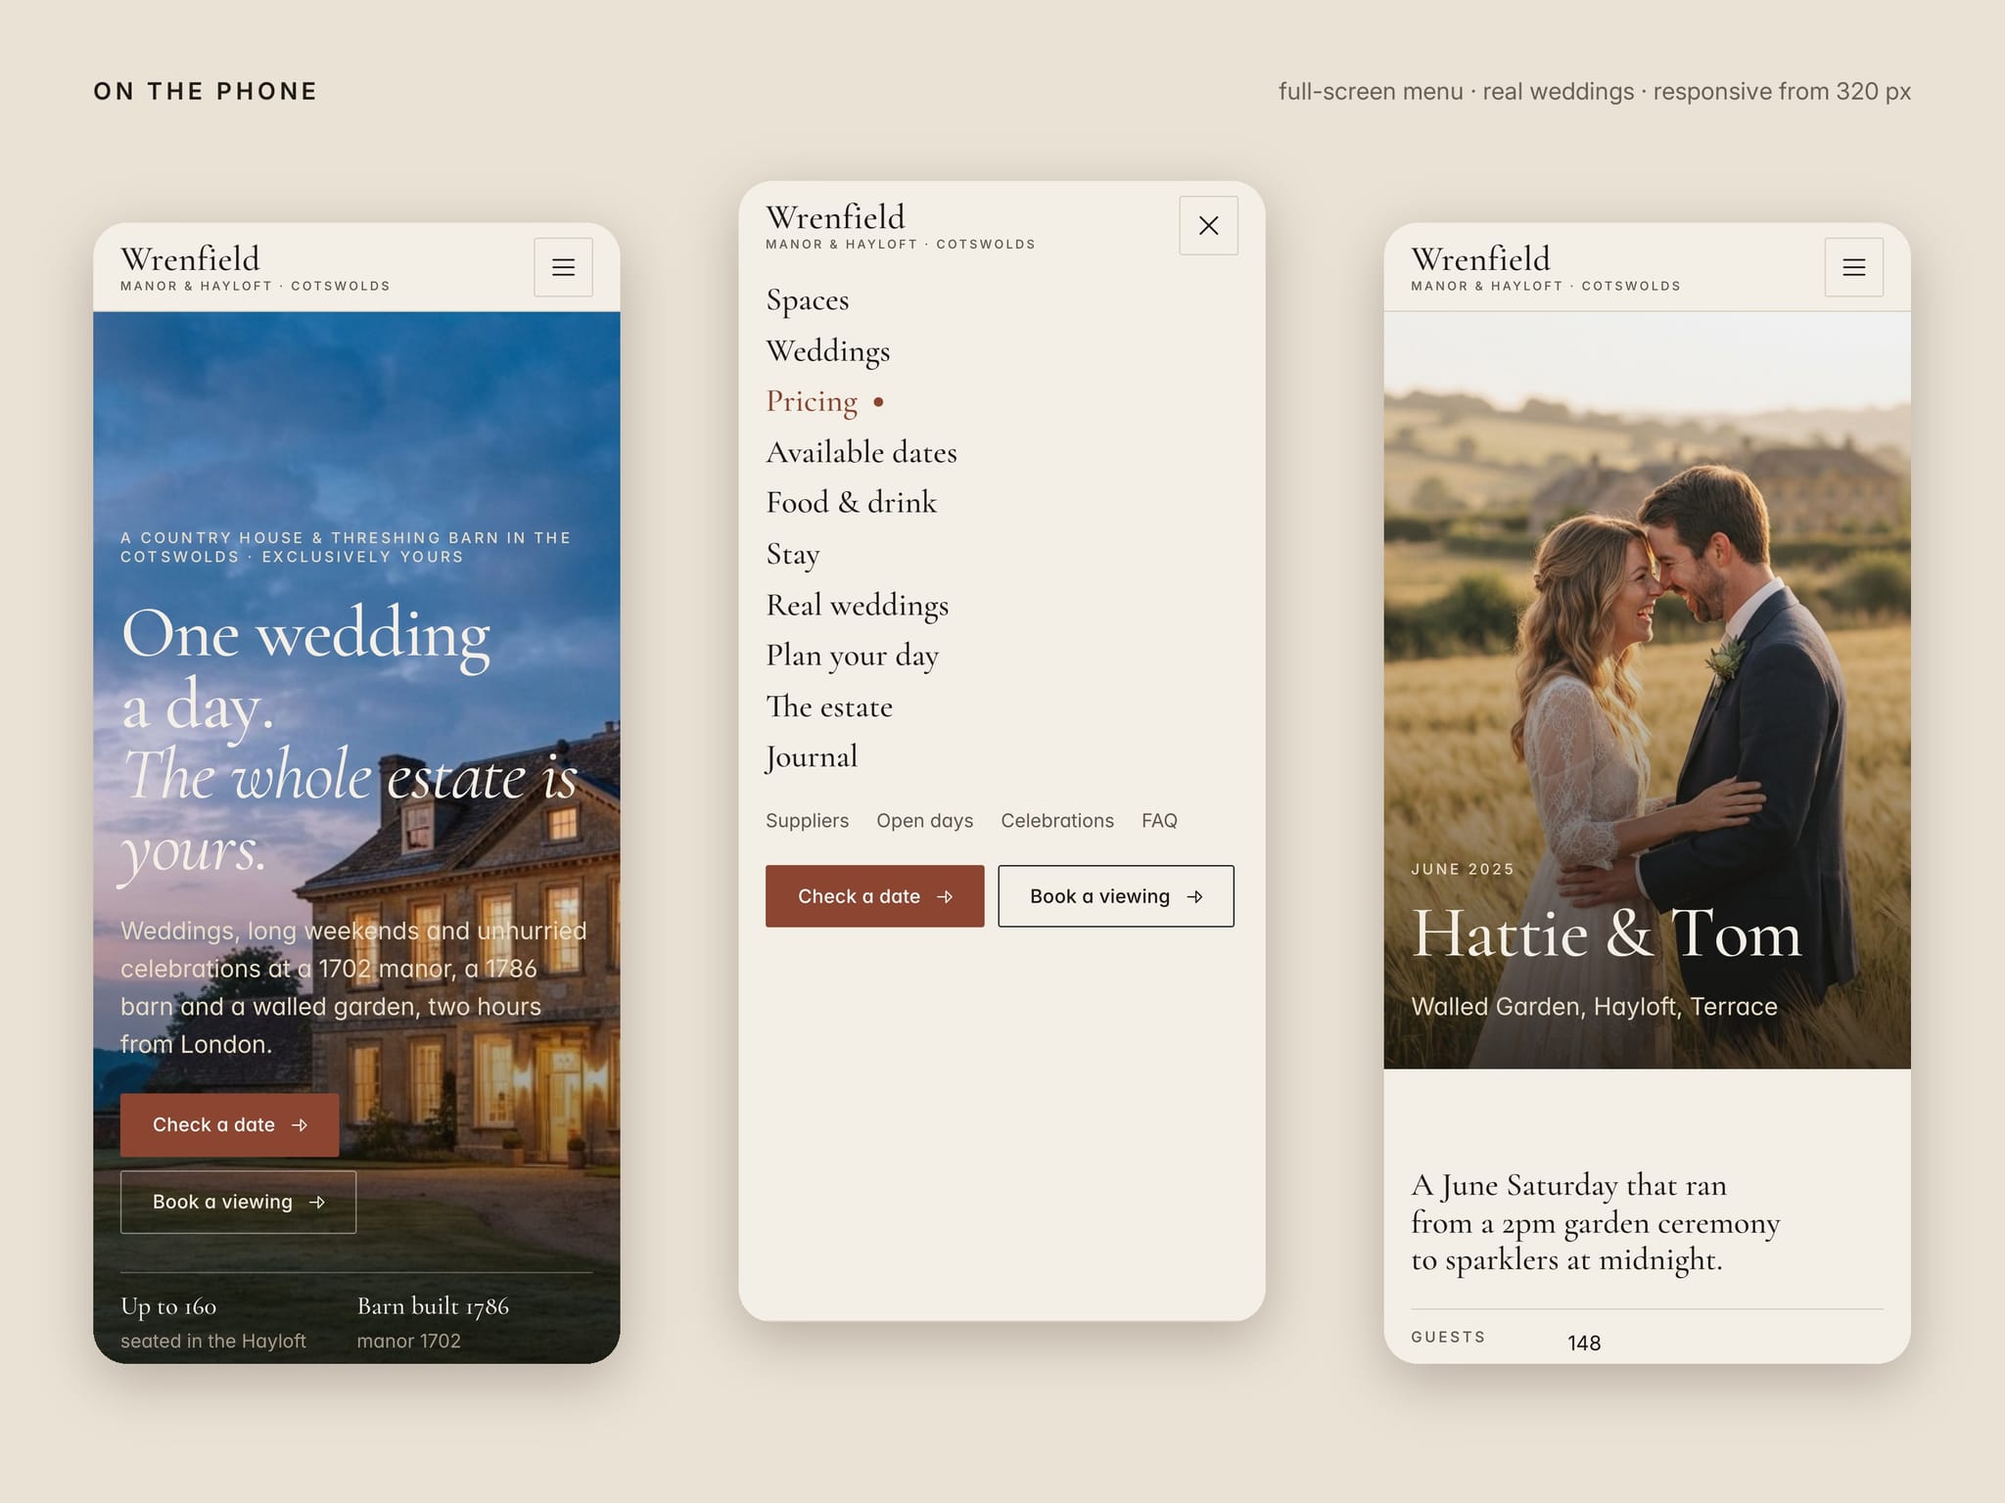Open Food & drink menu item
The height and width of the screenshot is (1503, 2005).
coord(852,503)
